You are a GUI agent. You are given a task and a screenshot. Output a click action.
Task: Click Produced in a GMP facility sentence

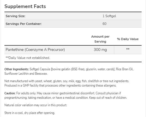point(60,85)
